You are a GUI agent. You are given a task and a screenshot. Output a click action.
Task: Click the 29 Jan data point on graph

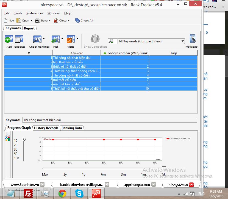click(155, 140)
